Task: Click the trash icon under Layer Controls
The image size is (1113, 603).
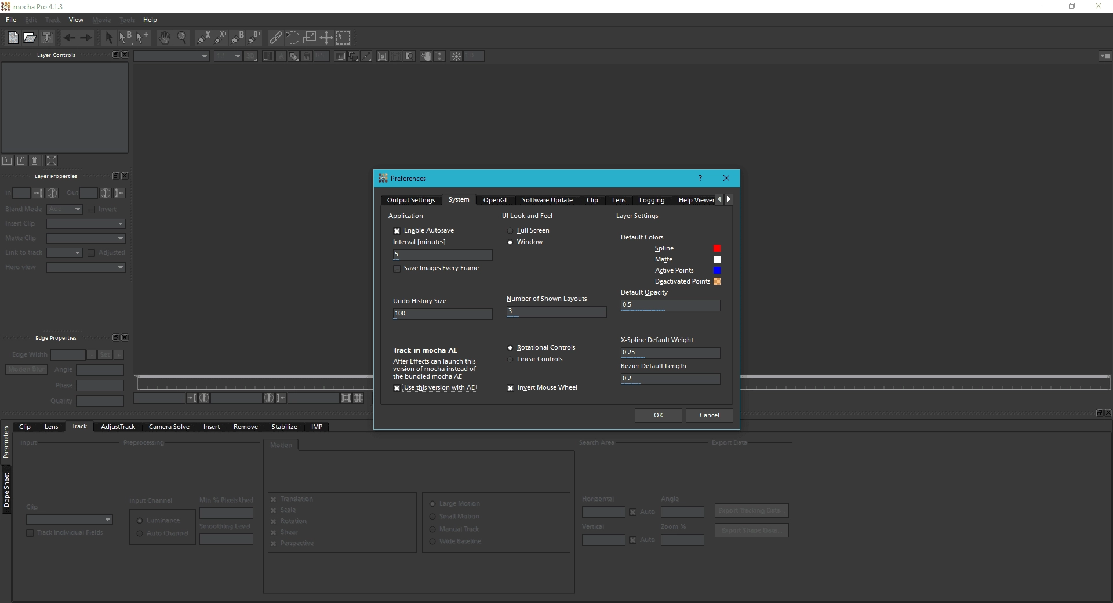Action: click(x=35, y=161)
